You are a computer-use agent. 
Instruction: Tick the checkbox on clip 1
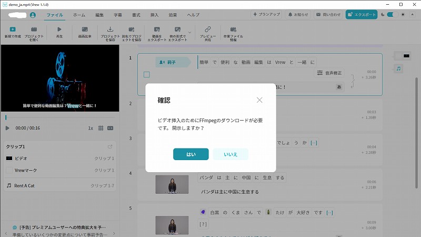click(147, 75)
